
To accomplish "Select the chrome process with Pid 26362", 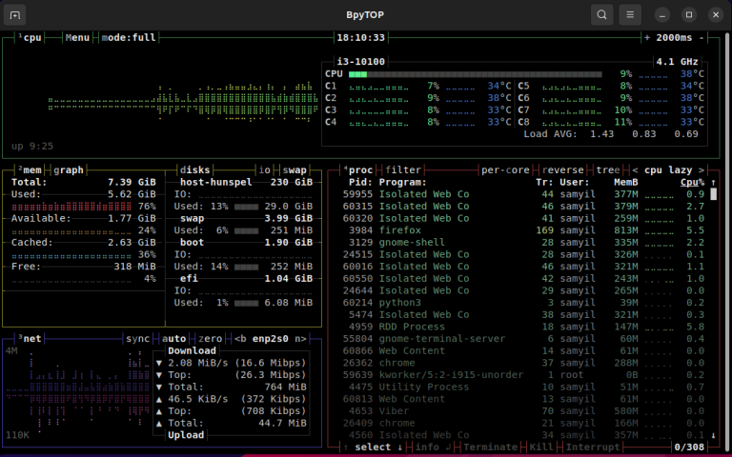I will (x=523, y=363).
